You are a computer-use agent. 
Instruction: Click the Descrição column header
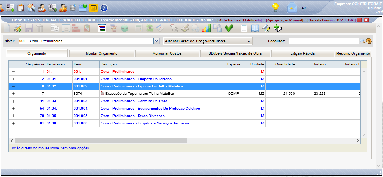pyautogui.click(x=159, y=64)
